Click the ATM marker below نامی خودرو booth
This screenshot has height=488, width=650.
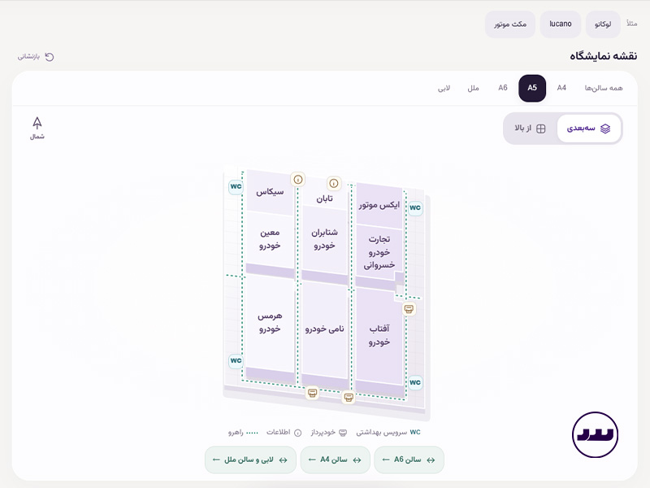click(349, 398)
